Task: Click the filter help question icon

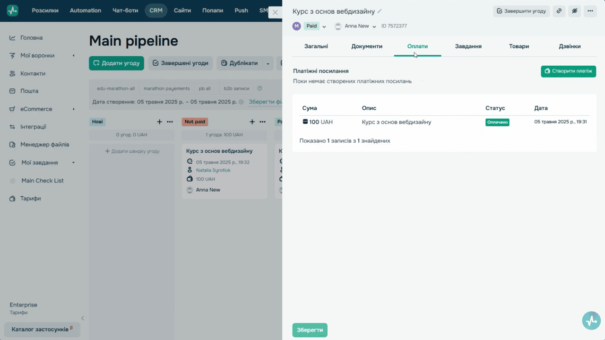Action: tap(259, 88)
